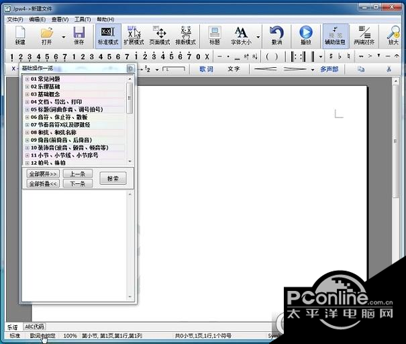406x344 pixels.
Task: Toggle 辅助信息 auxiliary info display
Action: [335, 36]
